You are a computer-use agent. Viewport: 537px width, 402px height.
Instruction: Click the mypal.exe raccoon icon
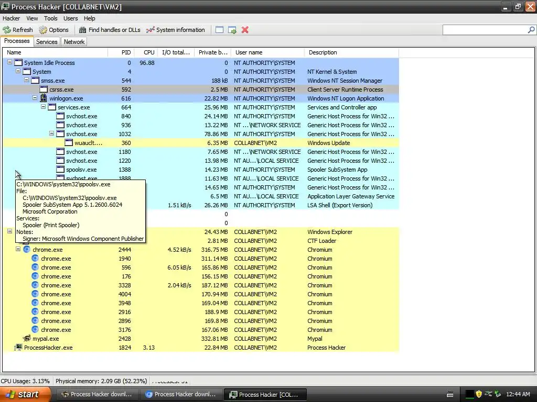[x=27, y=339]
